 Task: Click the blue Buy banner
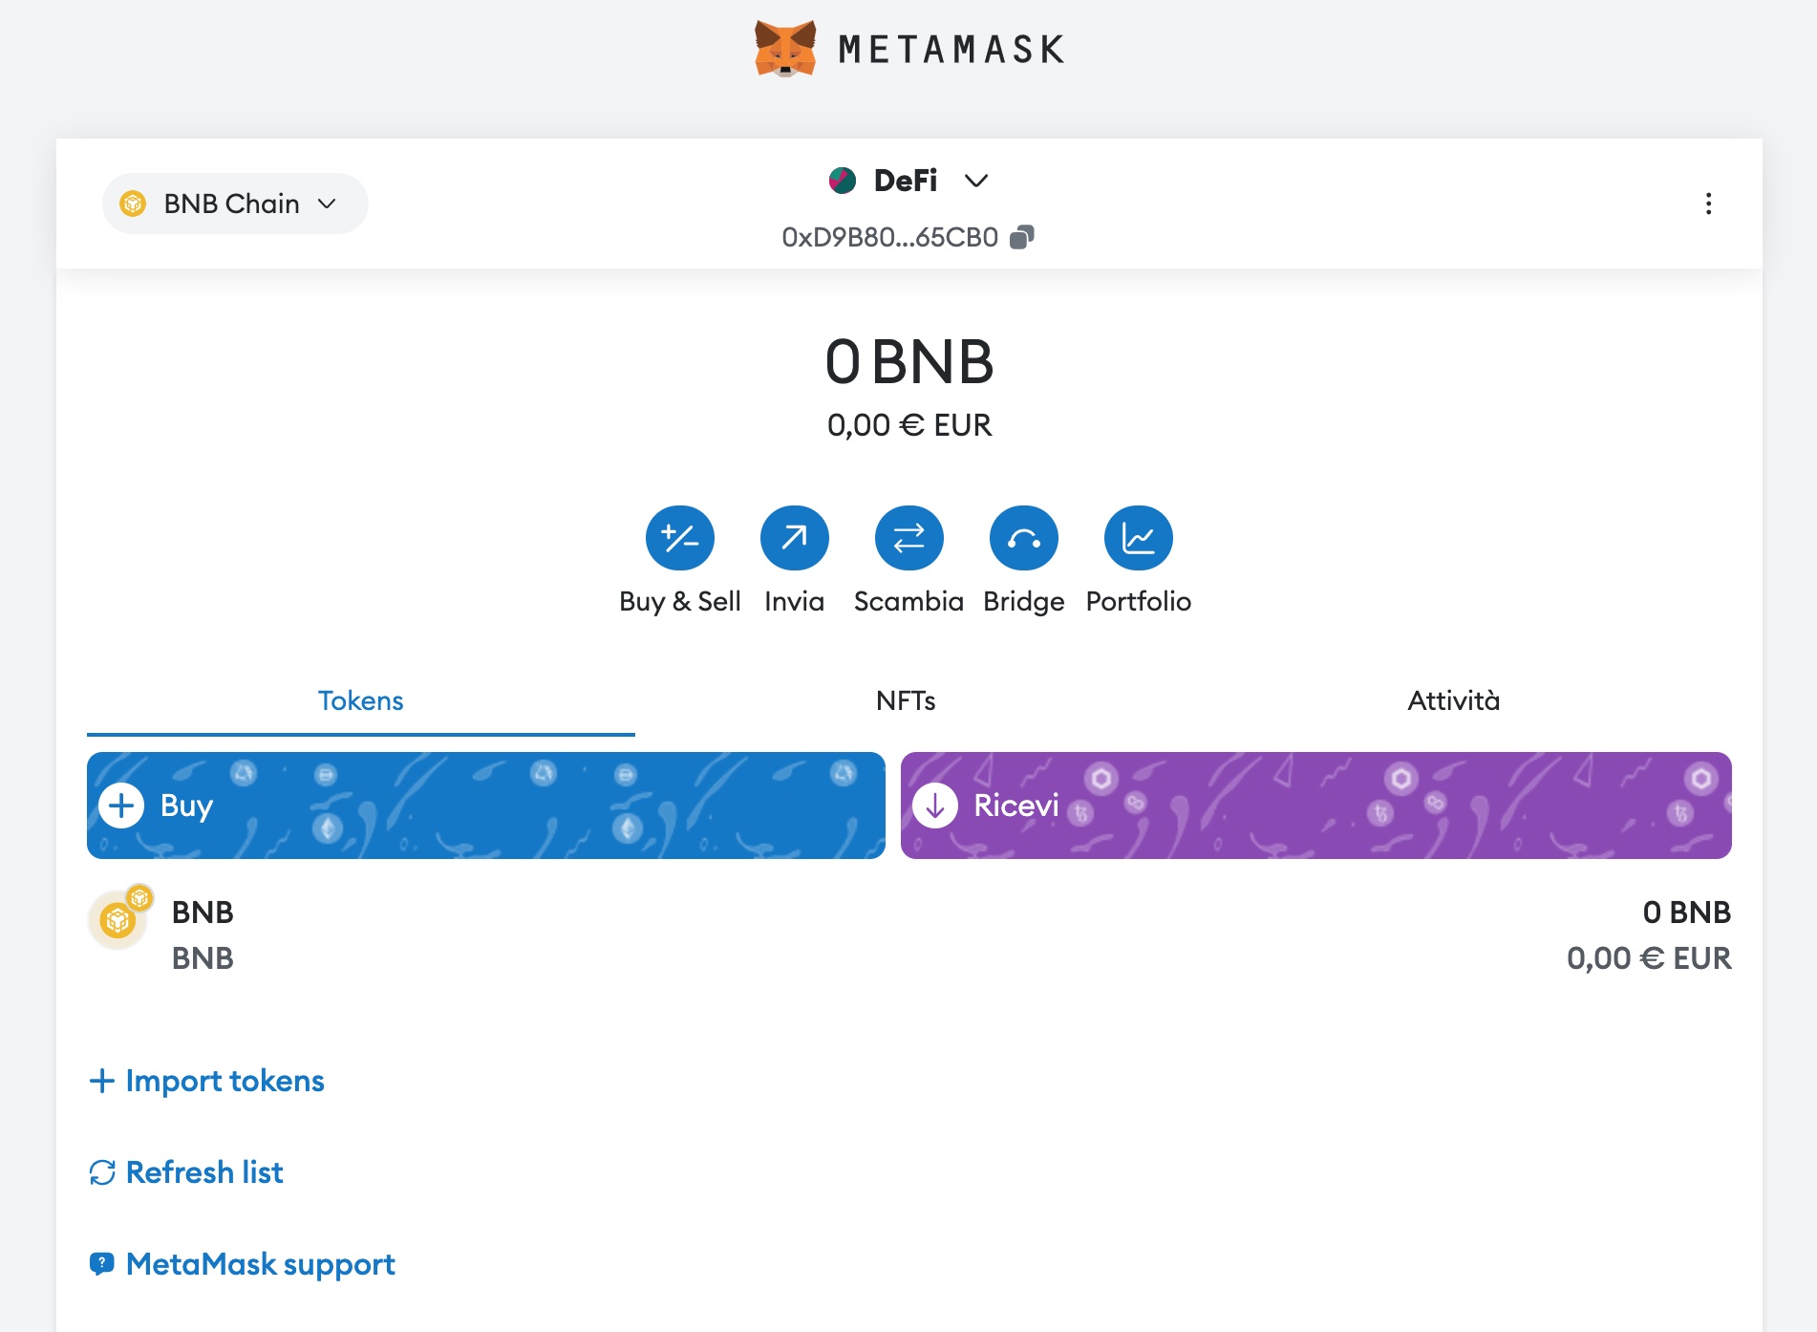point(486,806)
